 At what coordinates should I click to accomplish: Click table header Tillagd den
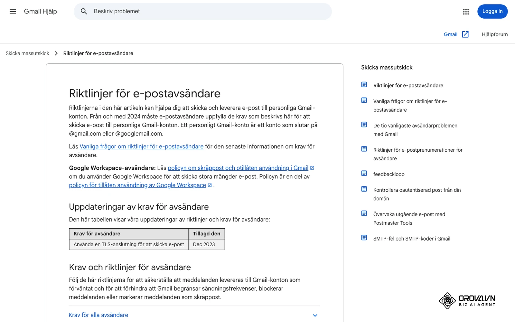tap(207, 234)
